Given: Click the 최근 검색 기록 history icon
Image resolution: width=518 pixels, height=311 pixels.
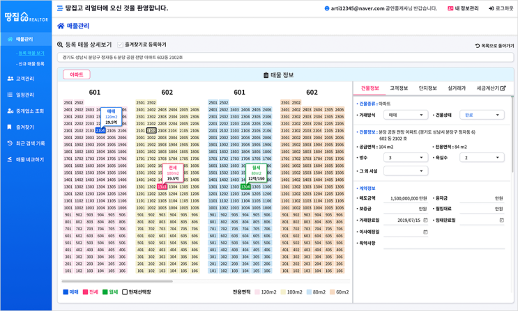Looking at the screenshot, I should coord(10,143).
